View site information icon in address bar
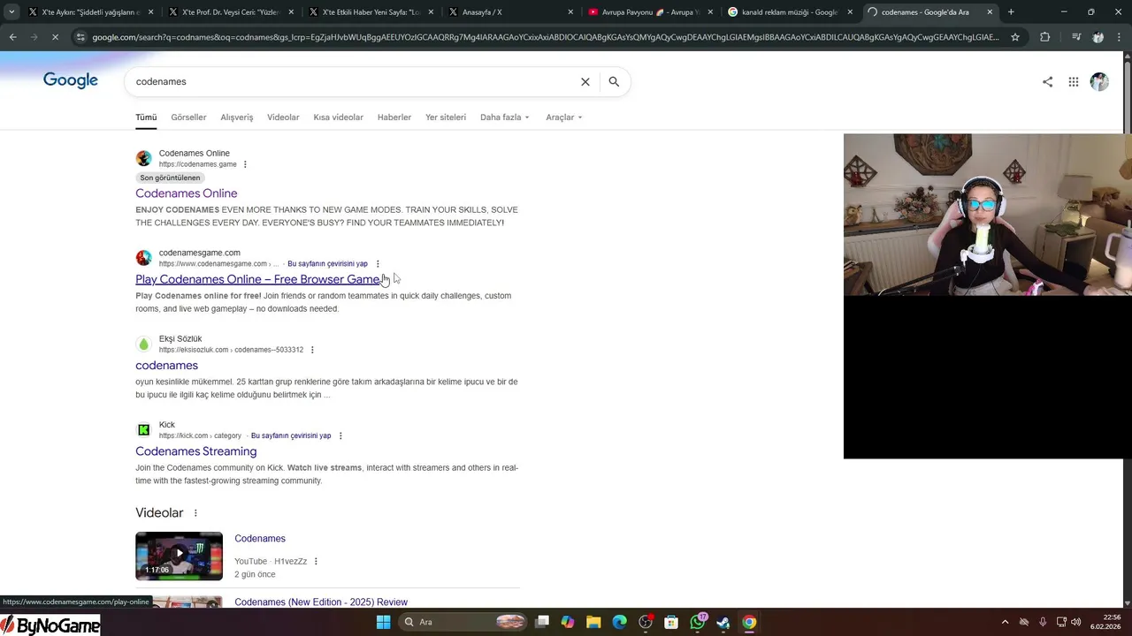The width and height of the screenshot is (1132, 636). (80, 37)
